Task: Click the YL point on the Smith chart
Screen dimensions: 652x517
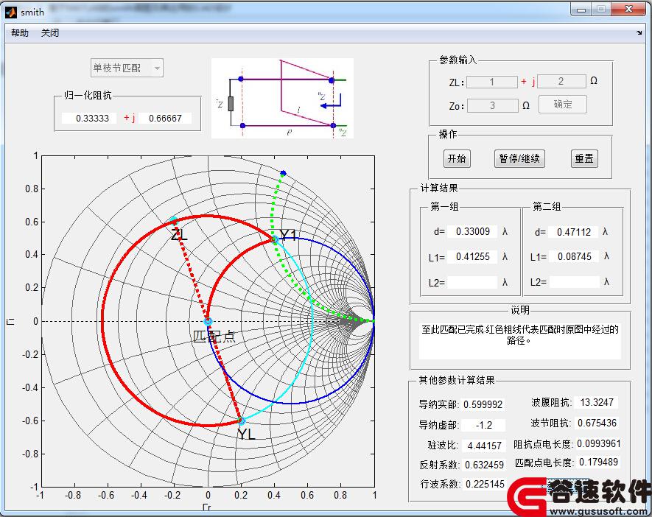Action: pos(241,421)
